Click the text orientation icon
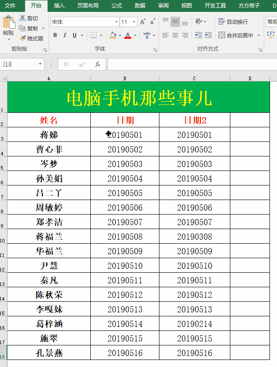Viewport: 277px width, 367px height. click(199, 22)
